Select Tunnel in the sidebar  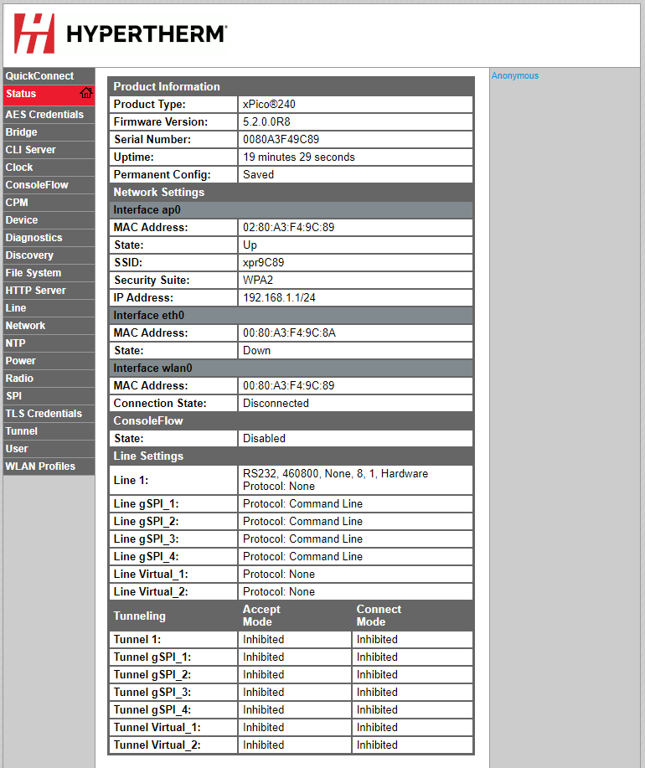22,431
